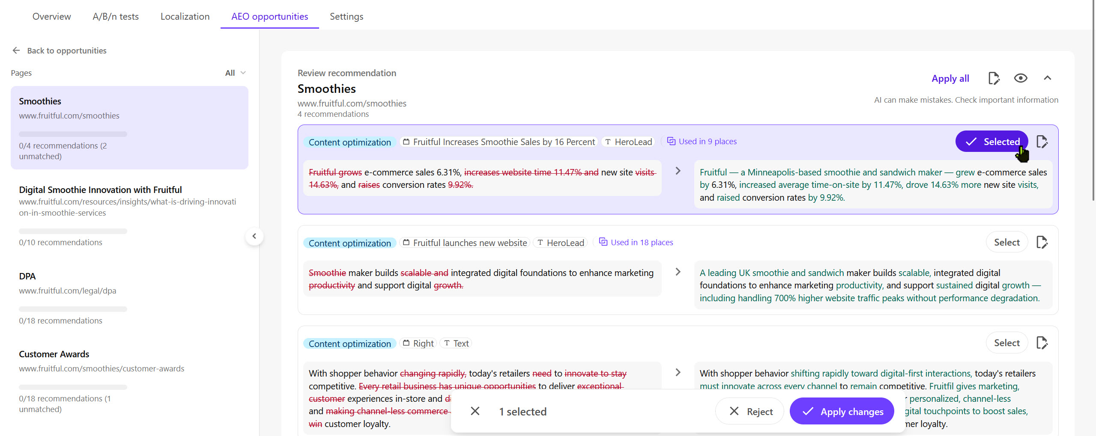This screenshot has width=1096, height=436.
Task: Click the Smoothies page progress bar
Action: tap(73, 134)
